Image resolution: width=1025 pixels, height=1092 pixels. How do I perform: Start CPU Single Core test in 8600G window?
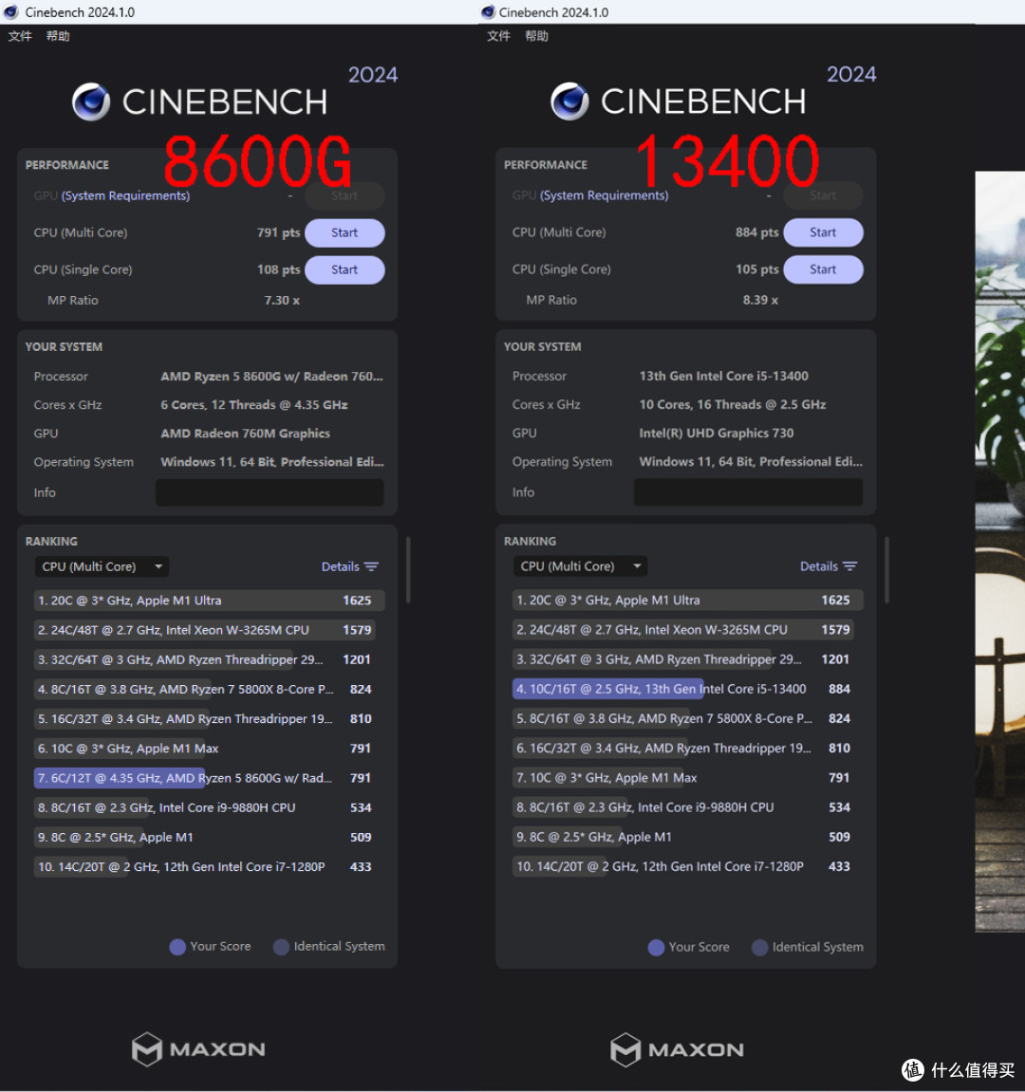click(x=345, y=269)
